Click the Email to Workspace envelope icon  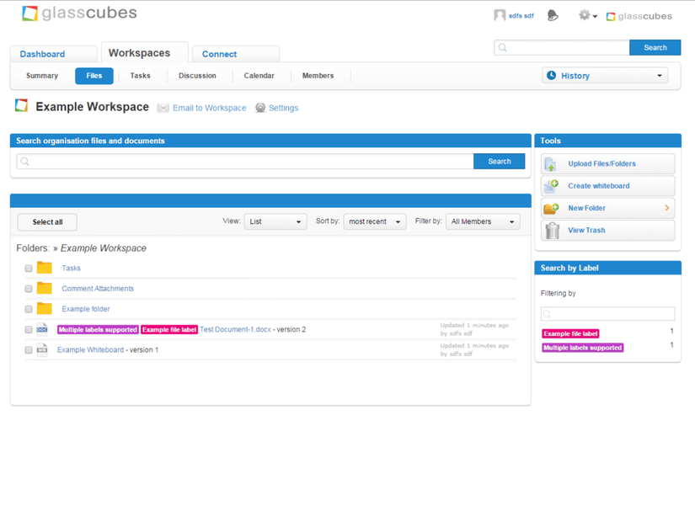click(163, 108)
